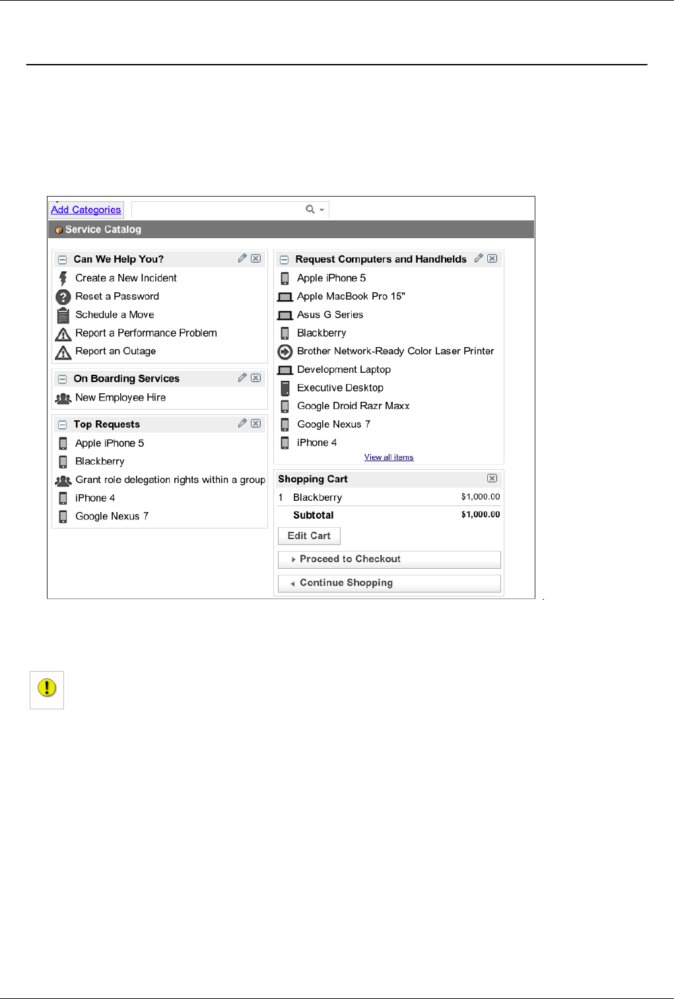Click the laptop icon beside Development Laptop
This screenshot has width=674, height=999.
pos(285,370)
